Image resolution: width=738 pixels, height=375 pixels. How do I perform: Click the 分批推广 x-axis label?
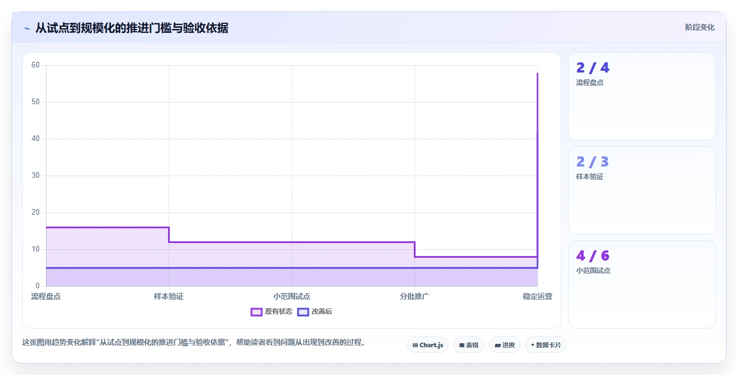414,296
